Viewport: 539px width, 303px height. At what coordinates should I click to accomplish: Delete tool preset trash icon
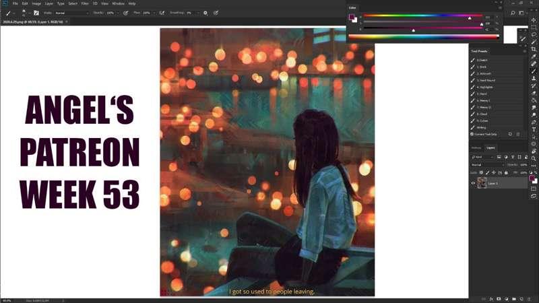[518, 134]
